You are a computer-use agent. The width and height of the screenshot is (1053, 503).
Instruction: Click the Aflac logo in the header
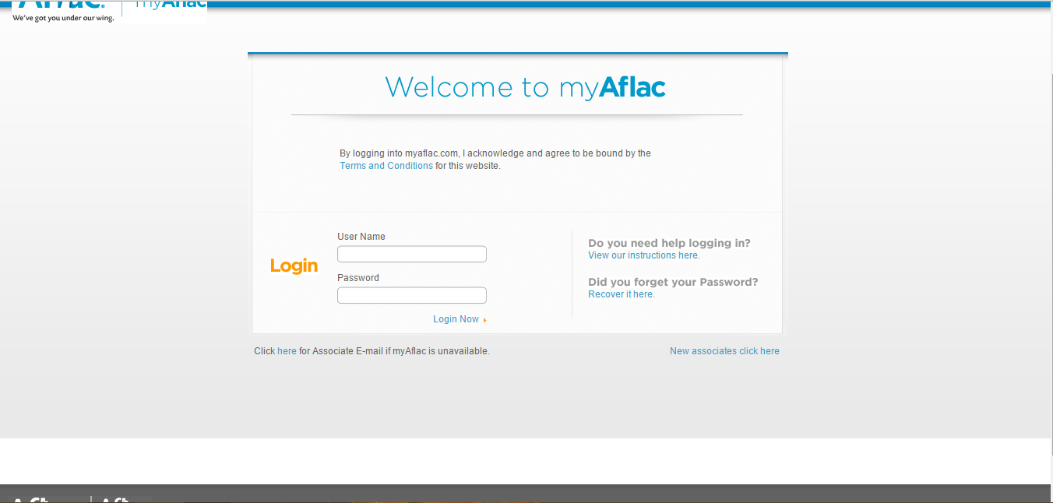pos(62,5)
